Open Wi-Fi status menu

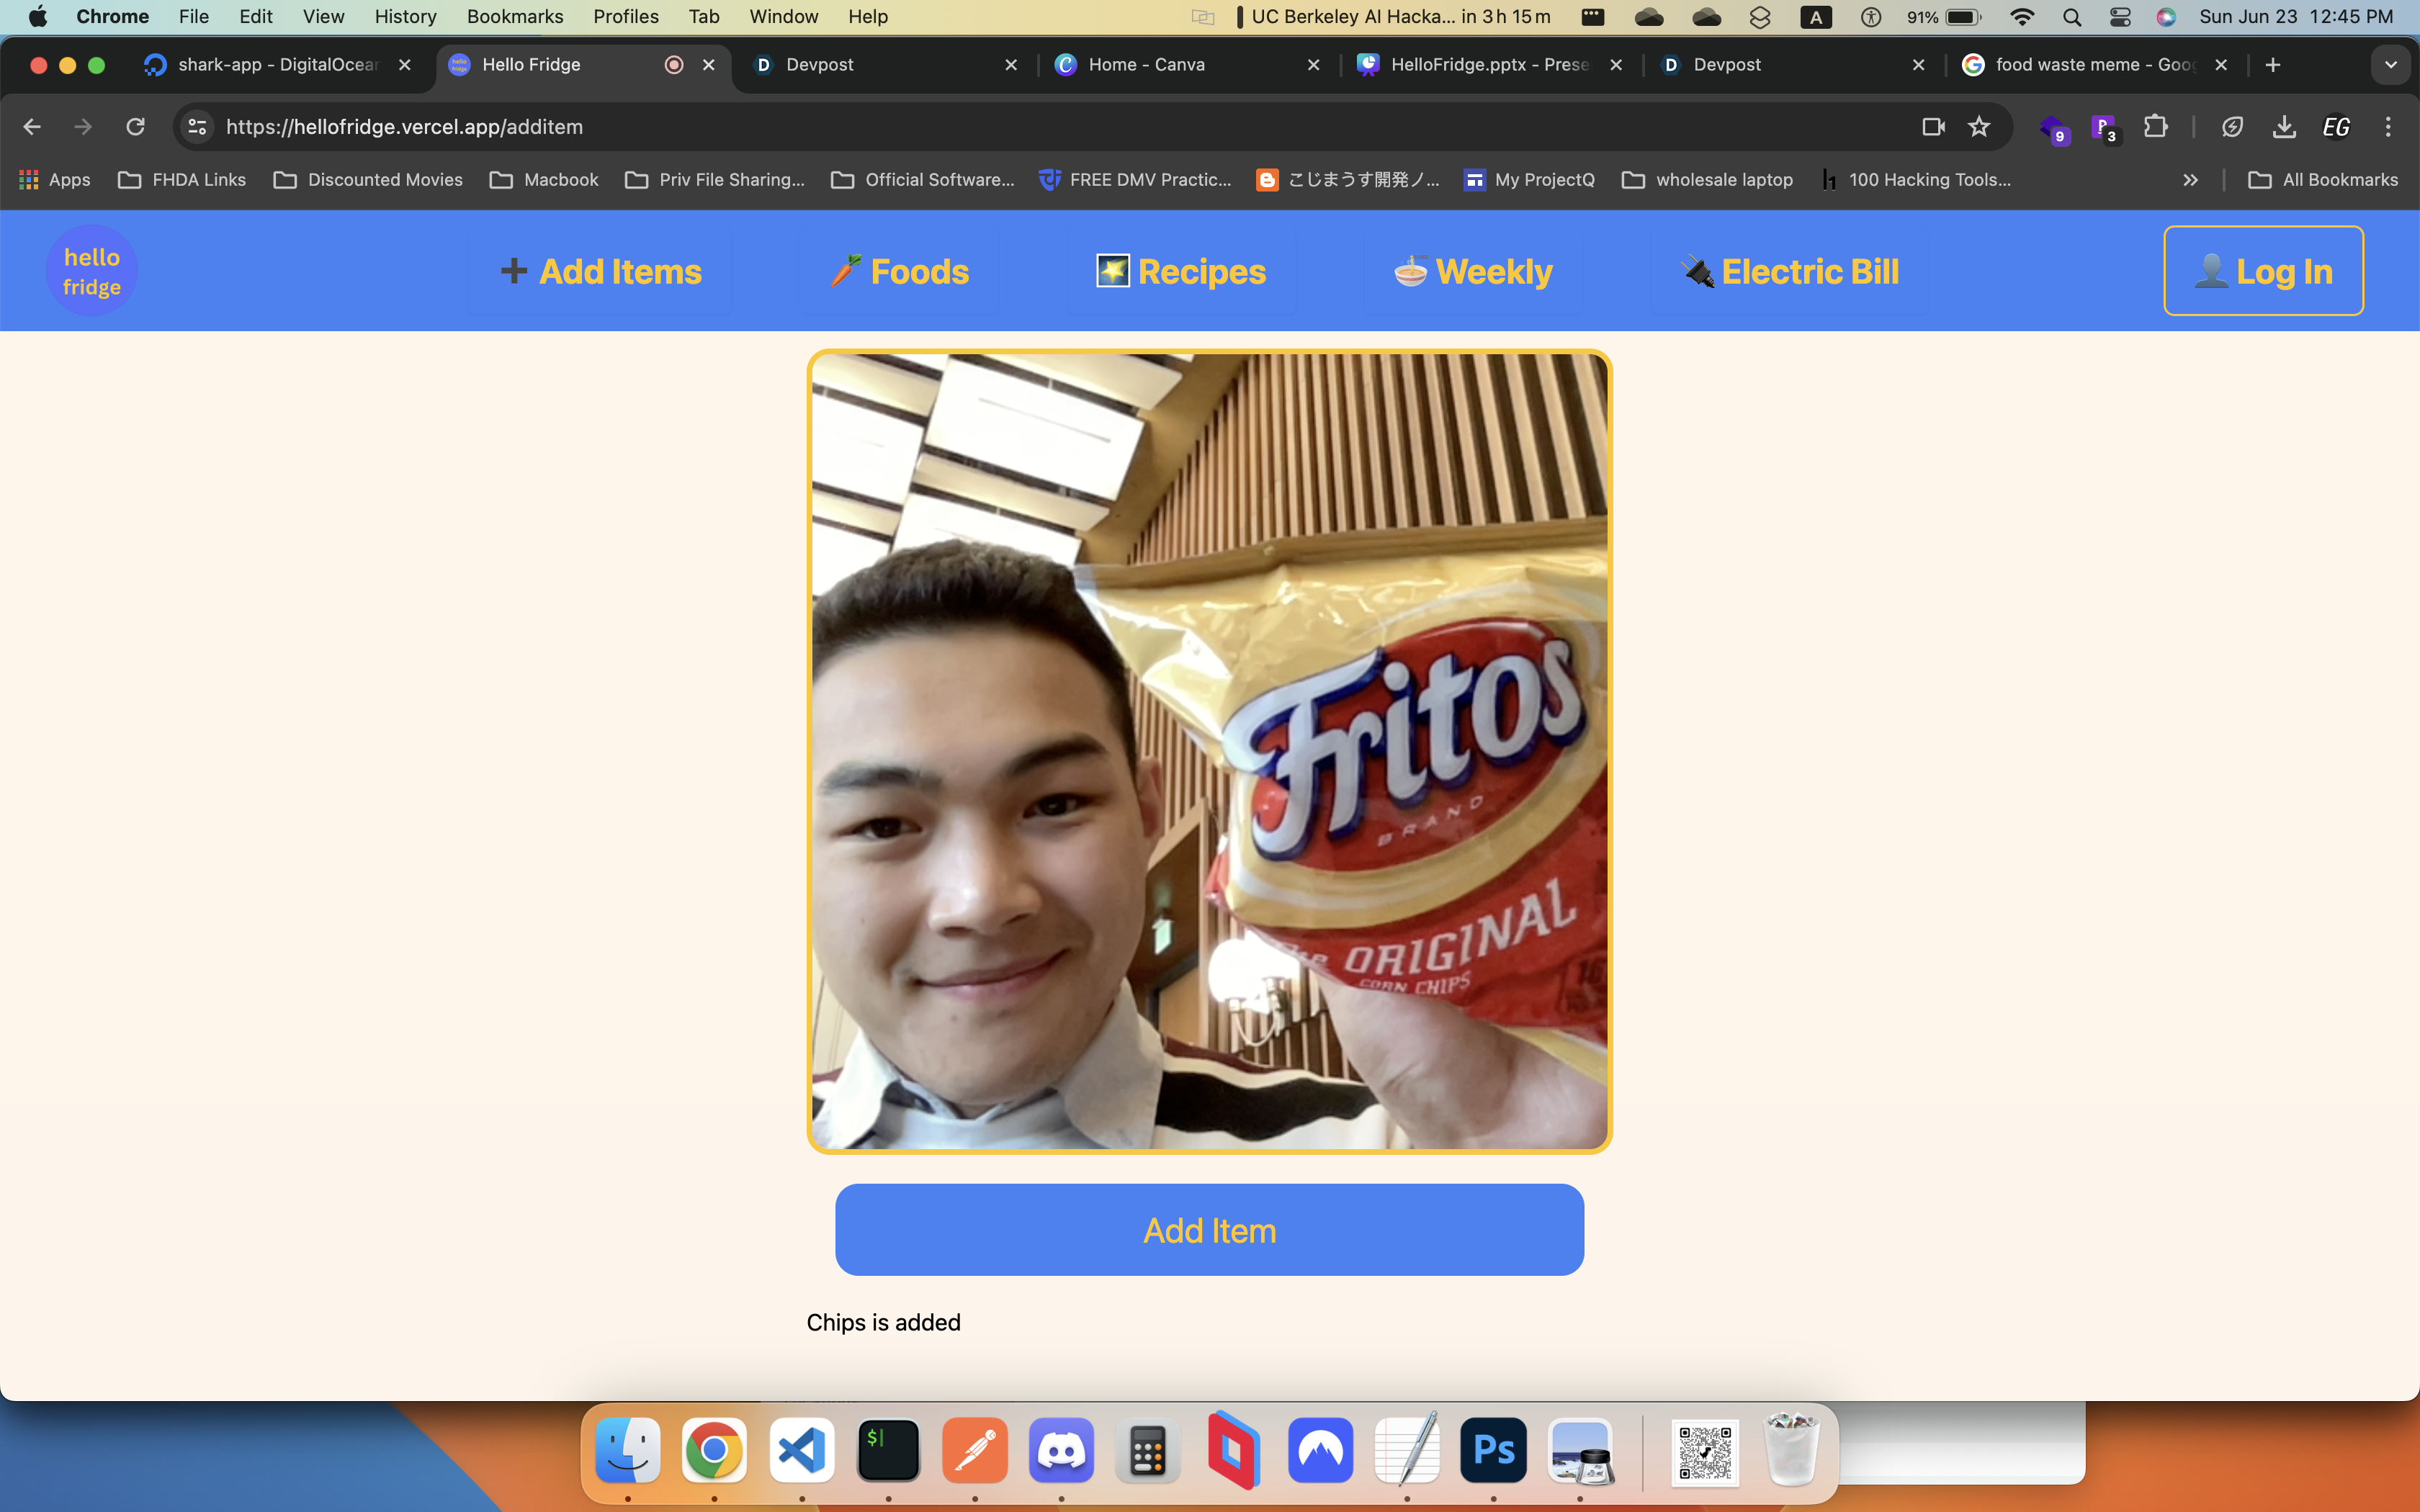[x=2021, y=17]
